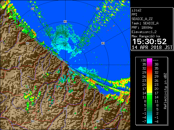The width and height of the screenshot is (174, 130).
Task: Click the 'SEAICE_A_ZZ' product label
Action: pyautogui.click(x=142, y=19)
